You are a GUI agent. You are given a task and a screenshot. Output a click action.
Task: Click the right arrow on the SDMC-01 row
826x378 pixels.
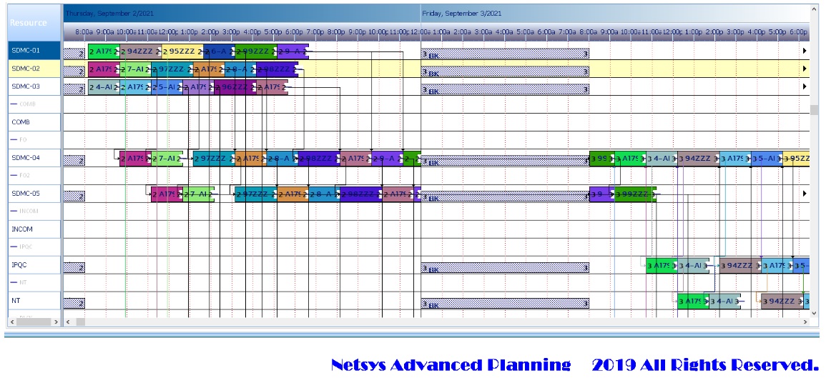tap(805, 51)
